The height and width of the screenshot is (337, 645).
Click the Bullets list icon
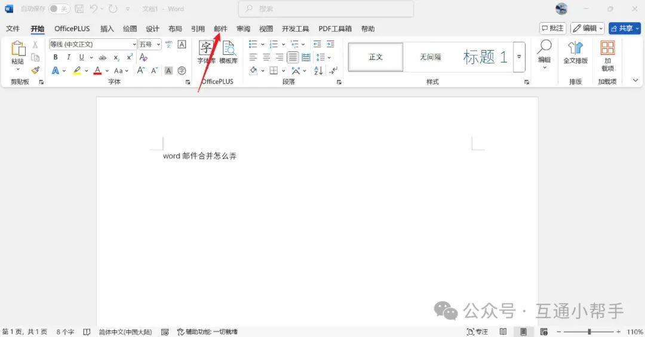click(253, 44)
